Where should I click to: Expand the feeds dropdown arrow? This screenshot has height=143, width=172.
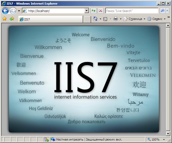[x=110, y=19]
